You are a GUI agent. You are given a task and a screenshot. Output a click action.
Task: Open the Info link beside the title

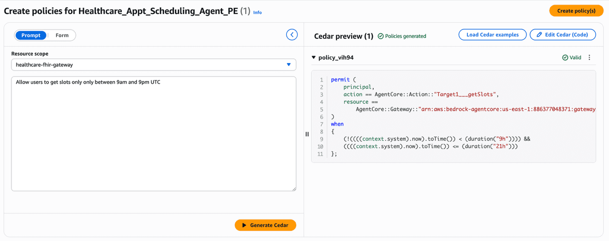[x=257, y=13]
